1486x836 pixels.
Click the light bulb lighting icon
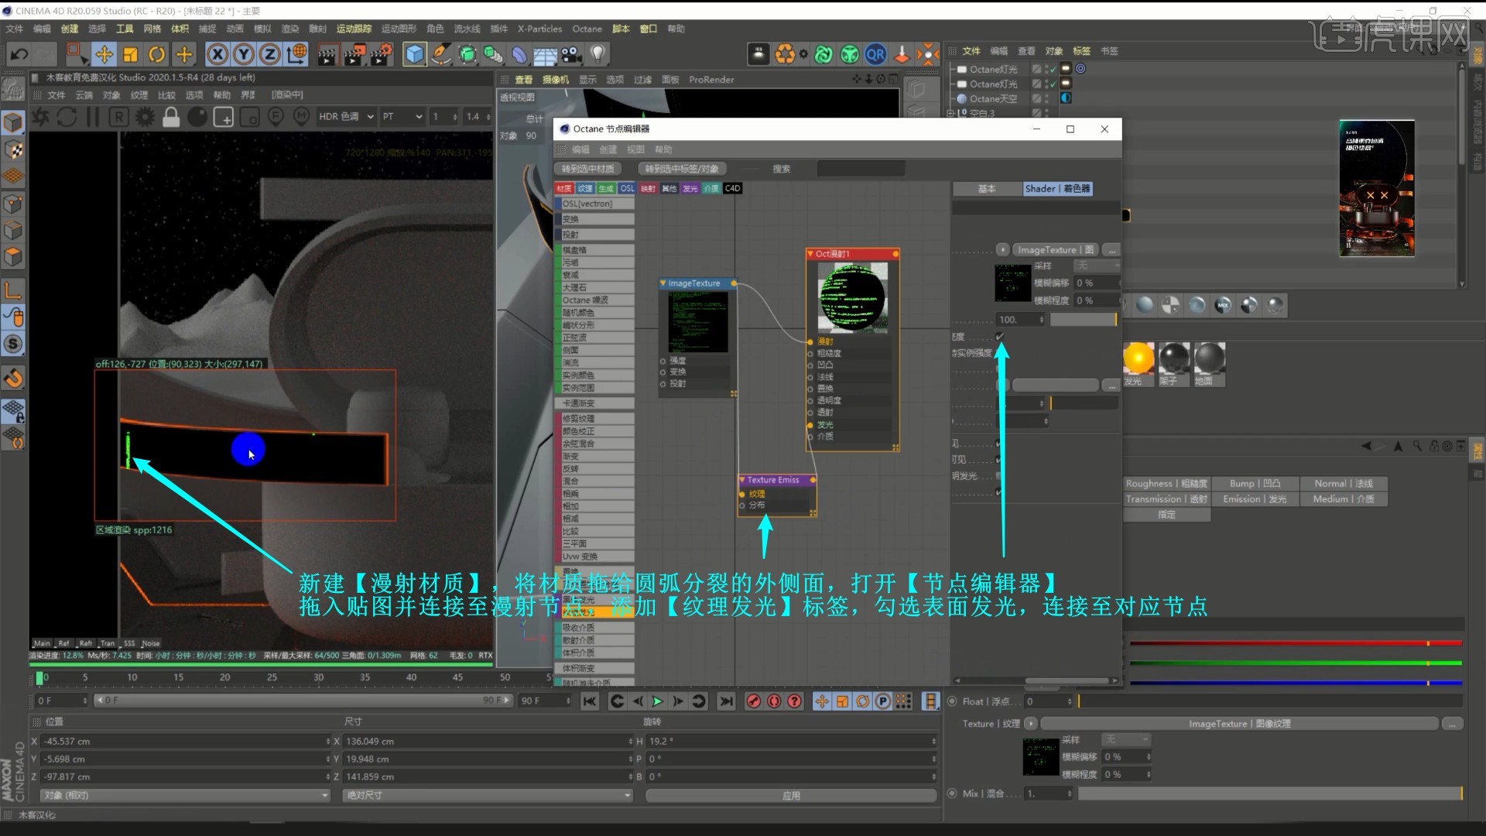click(x=597, y=54)
